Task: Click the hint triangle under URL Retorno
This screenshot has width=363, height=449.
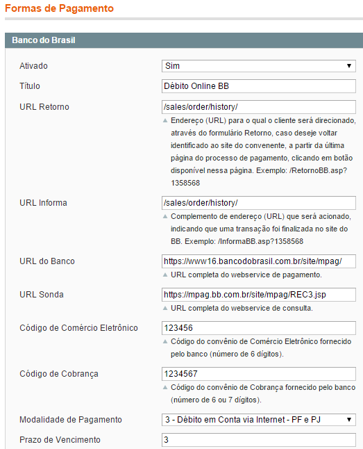Action: [165, 120]
